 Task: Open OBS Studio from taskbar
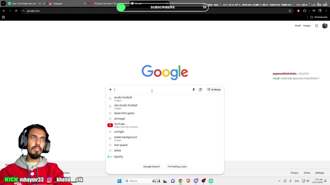(x=203, y=181)
